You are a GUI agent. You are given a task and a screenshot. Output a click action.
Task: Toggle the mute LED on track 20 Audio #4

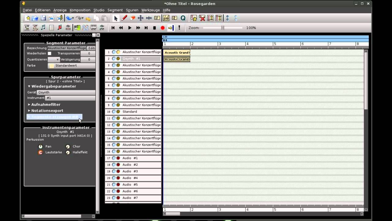click(114, 178)
